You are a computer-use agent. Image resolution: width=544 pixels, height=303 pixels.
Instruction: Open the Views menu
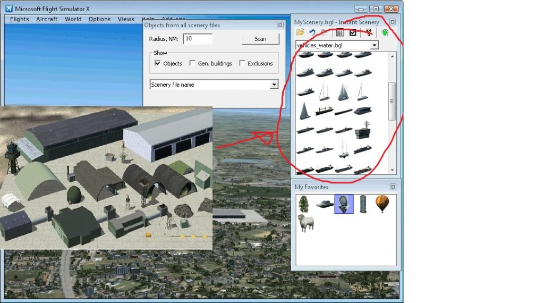[125, 19]
